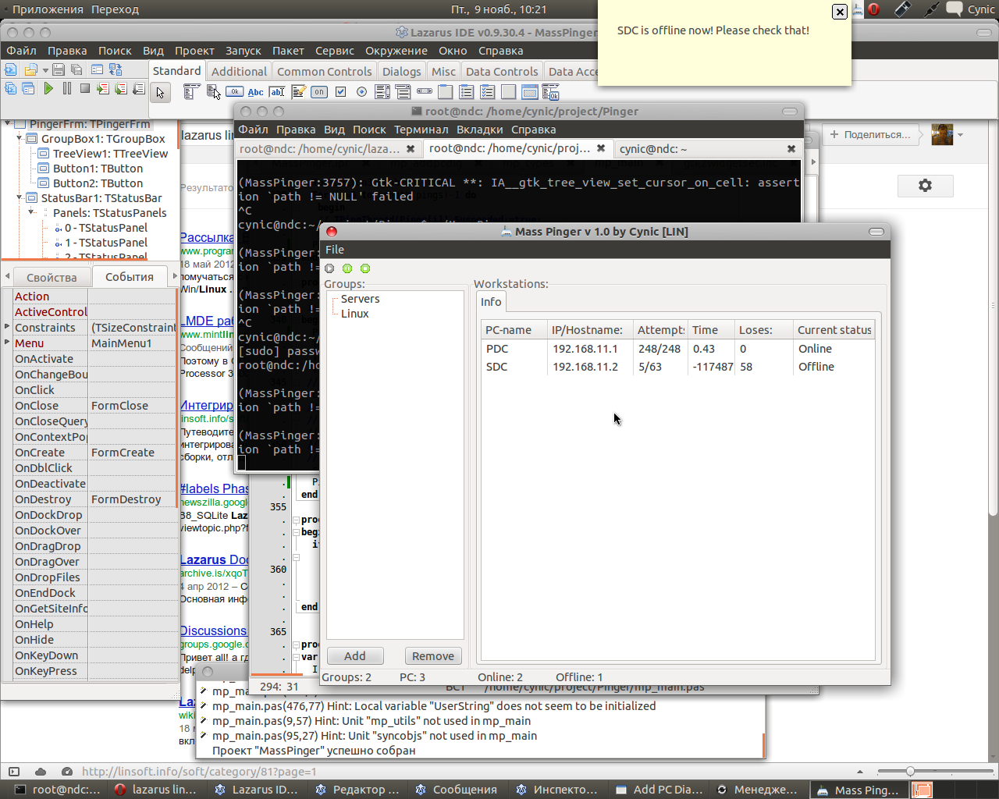Click the green stop icon in Mass Pinger
The width and height of the screenshot is (999, 799).
click(365, 268)
